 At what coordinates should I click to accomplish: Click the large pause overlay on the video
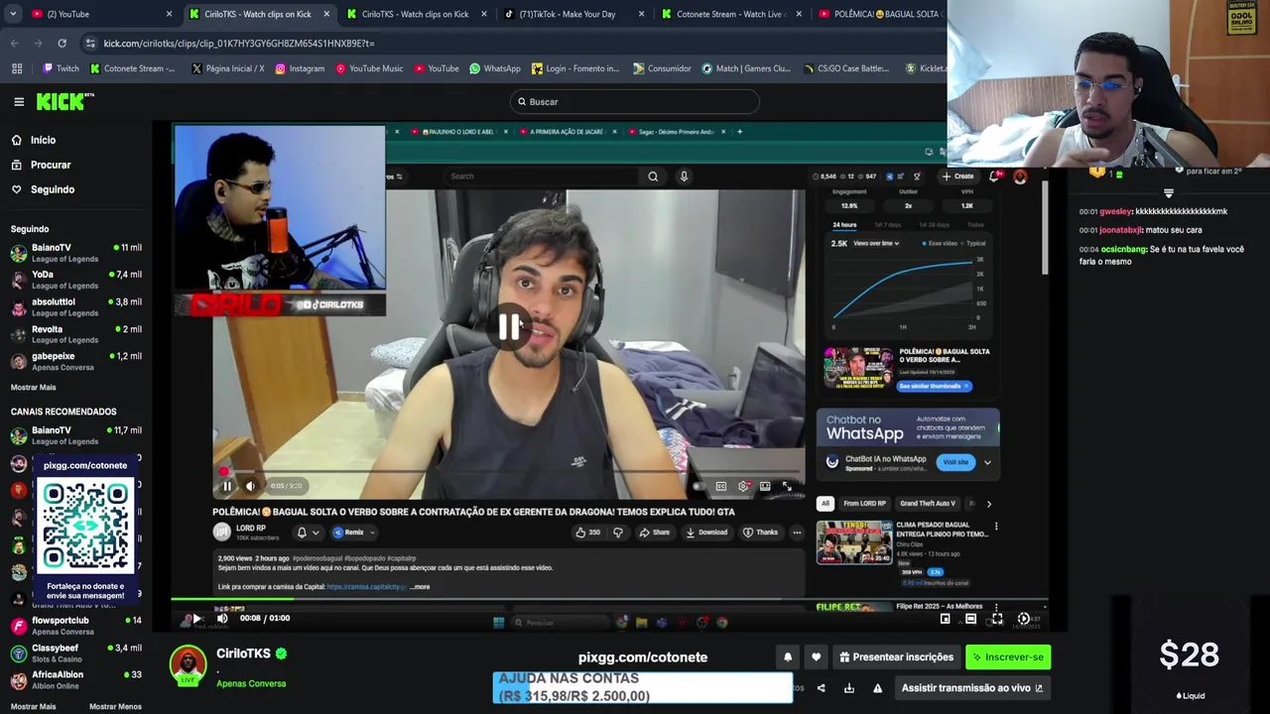coord(509,326)
